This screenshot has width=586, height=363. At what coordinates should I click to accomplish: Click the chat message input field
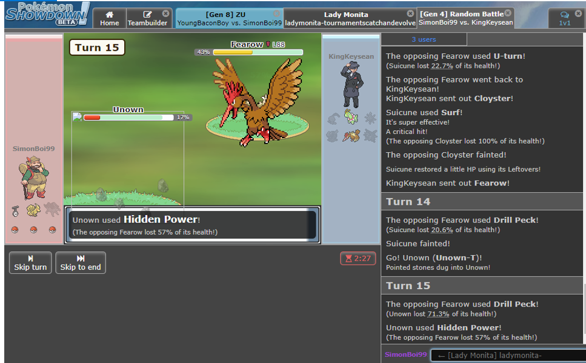(508, 356)
